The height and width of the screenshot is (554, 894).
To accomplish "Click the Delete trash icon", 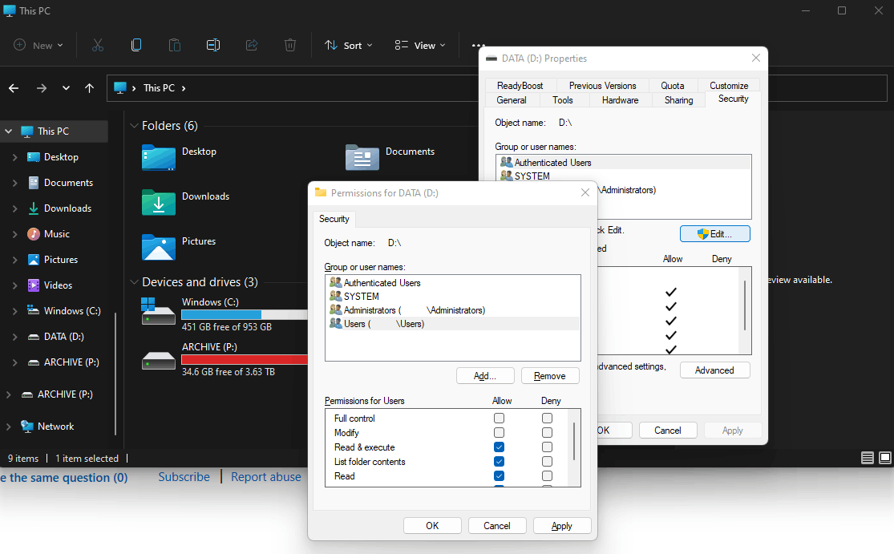I will (290, 45).
